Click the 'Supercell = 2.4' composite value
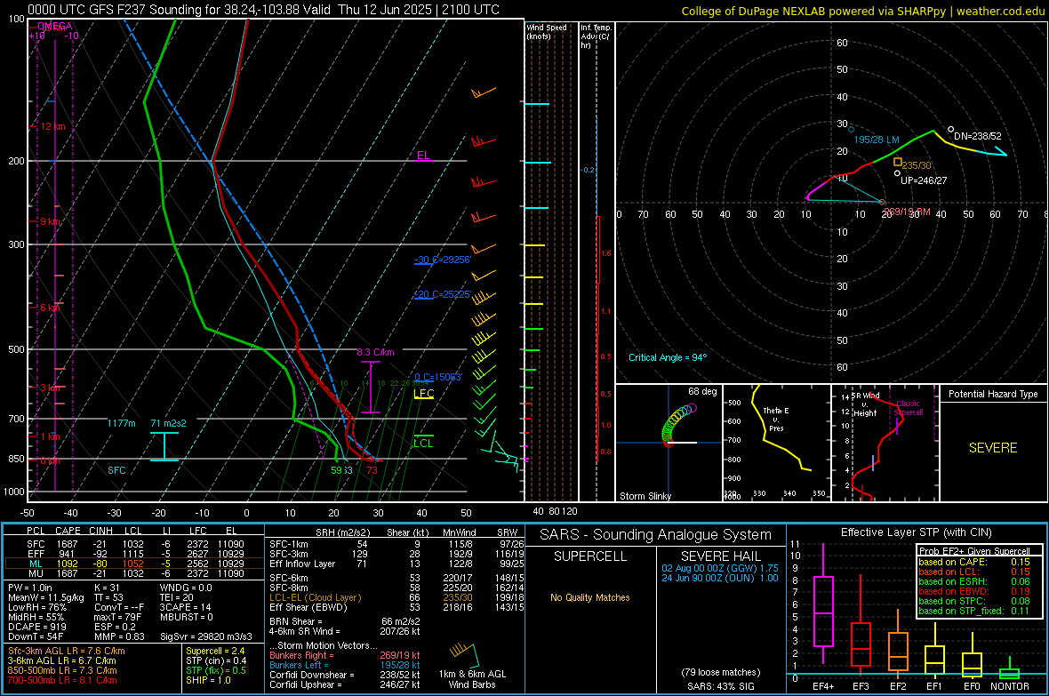The width and height of the screenshot is (1049, 696). tap(215, 651)
